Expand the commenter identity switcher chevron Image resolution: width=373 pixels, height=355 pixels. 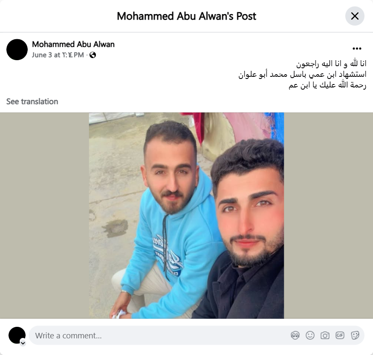[x=23, y=343]
